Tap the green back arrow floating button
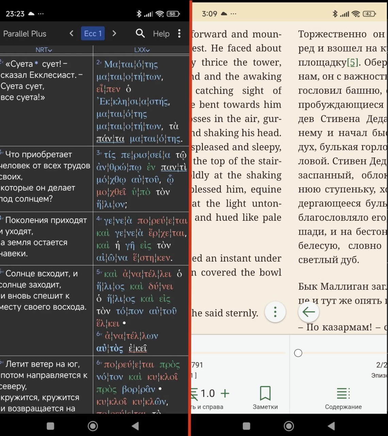This screenshot has height=436, width=388. [308, 312]
